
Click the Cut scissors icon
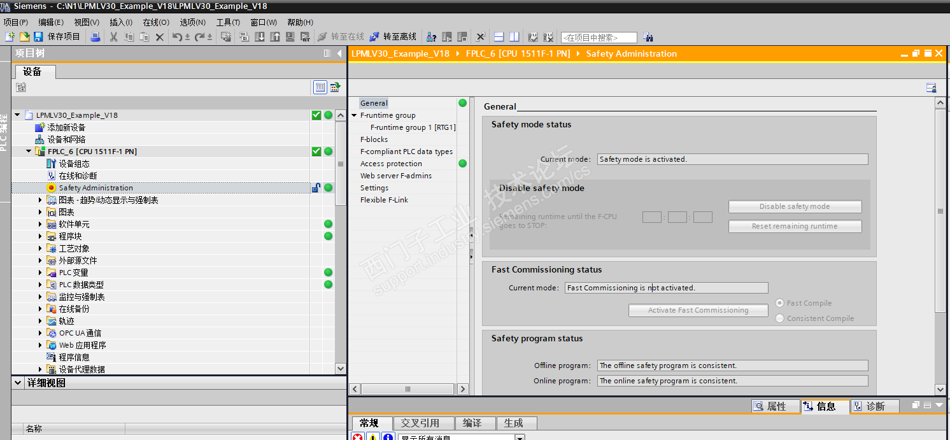(x=113, y=37)
